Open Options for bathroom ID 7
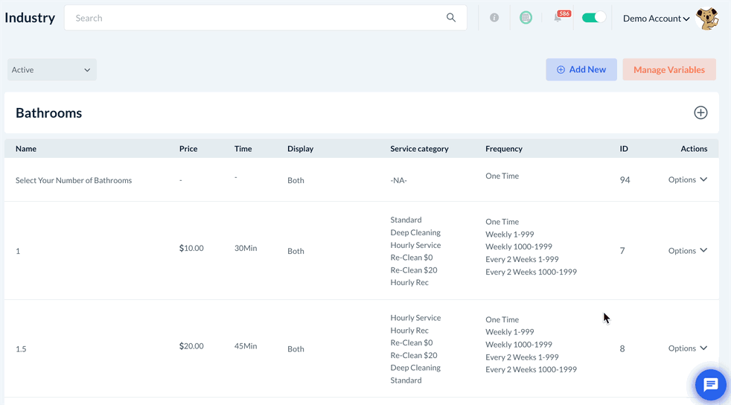Screen dimensions: 731x405 click(687, 251)
